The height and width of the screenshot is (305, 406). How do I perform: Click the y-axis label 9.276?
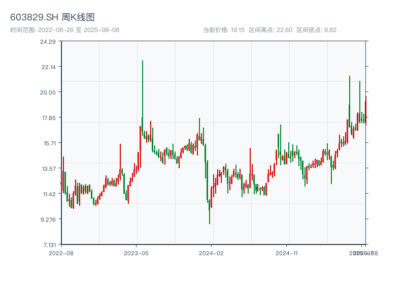click(48, 220)
